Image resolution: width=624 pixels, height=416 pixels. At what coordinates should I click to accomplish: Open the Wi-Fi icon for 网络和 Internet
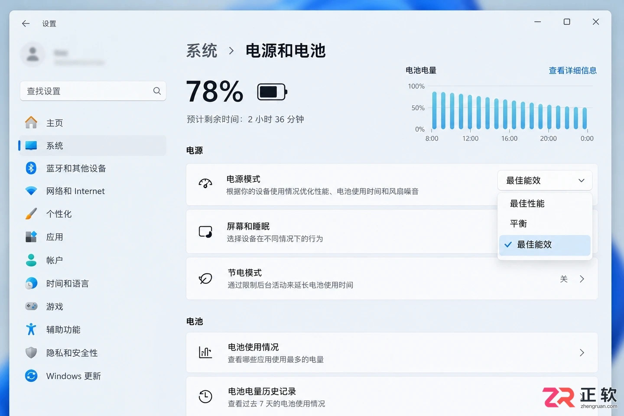[31, 191]
